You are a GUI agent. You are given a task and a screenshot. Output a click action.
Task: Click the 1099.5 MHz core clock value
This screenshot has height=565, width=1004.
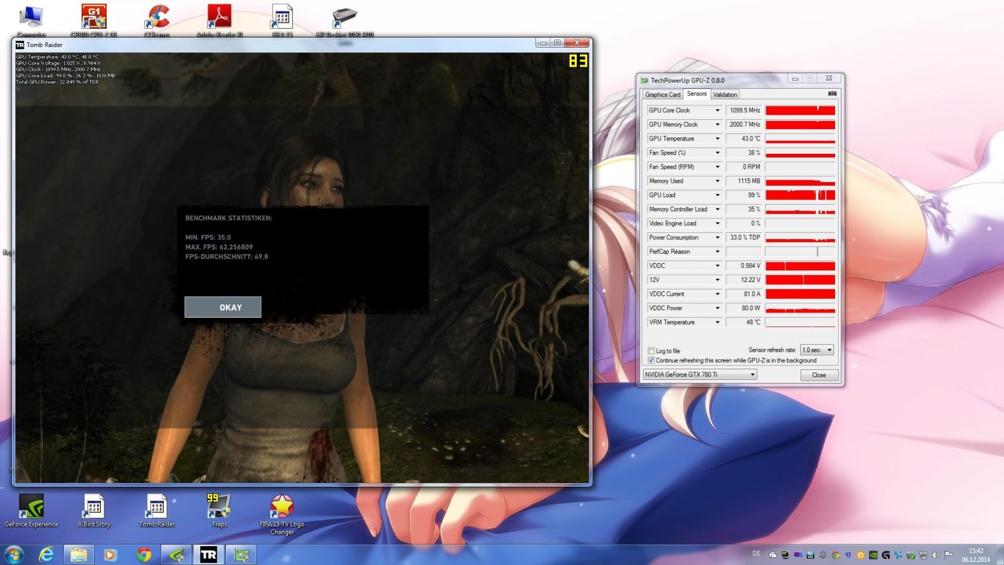click(x=744, y=110)
